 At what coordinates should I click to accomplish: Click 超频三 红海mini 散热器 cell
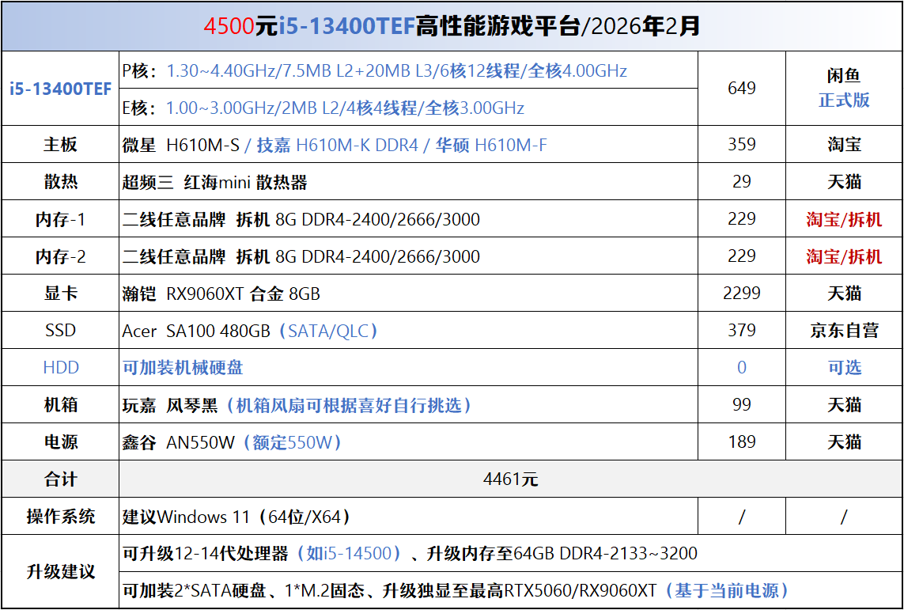(408, 182)
